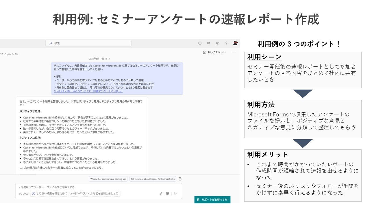Click the notebook icon beside suggested prompts
This screenshot has height=208, width=370.
180,179
